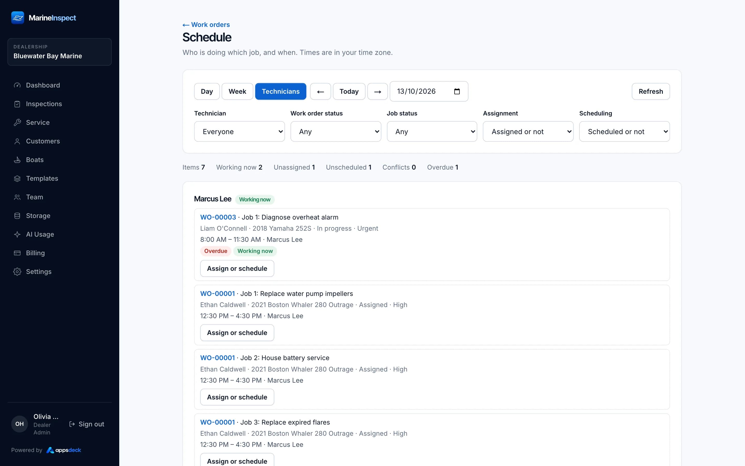Open Customers via its person icon

point(17,141)
